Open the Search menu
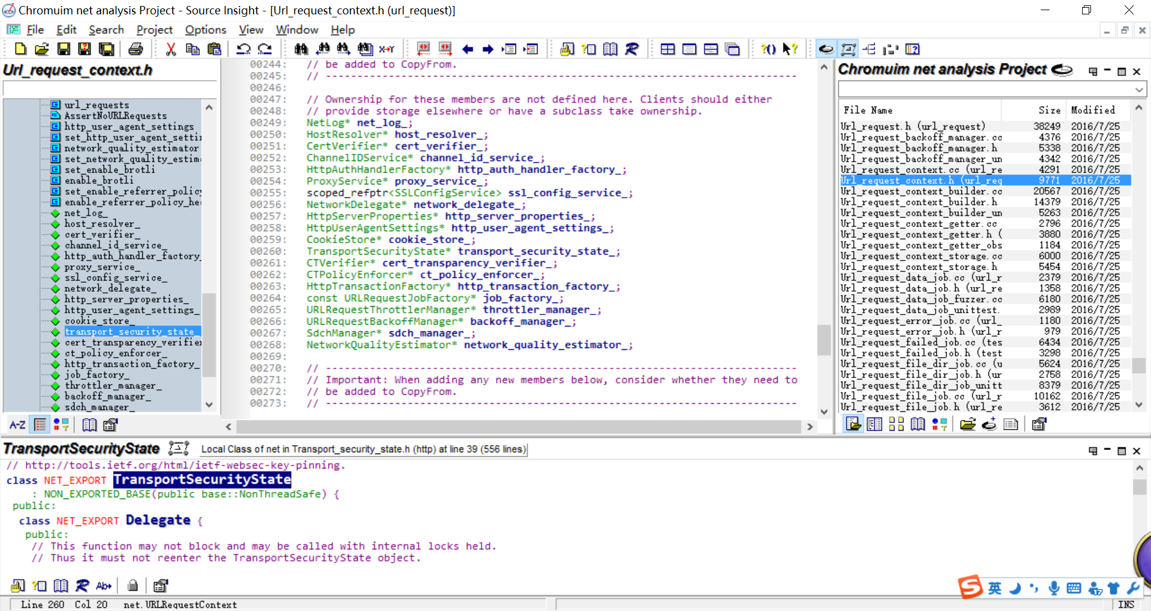Viewport: 1151px width, 611px height. click(106, 29)
